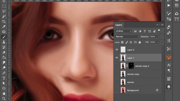Image resolution: width=180 pixels, height=101 pixels.
Task: Show the woman copy 2 layer
Action: click(117, 66)
